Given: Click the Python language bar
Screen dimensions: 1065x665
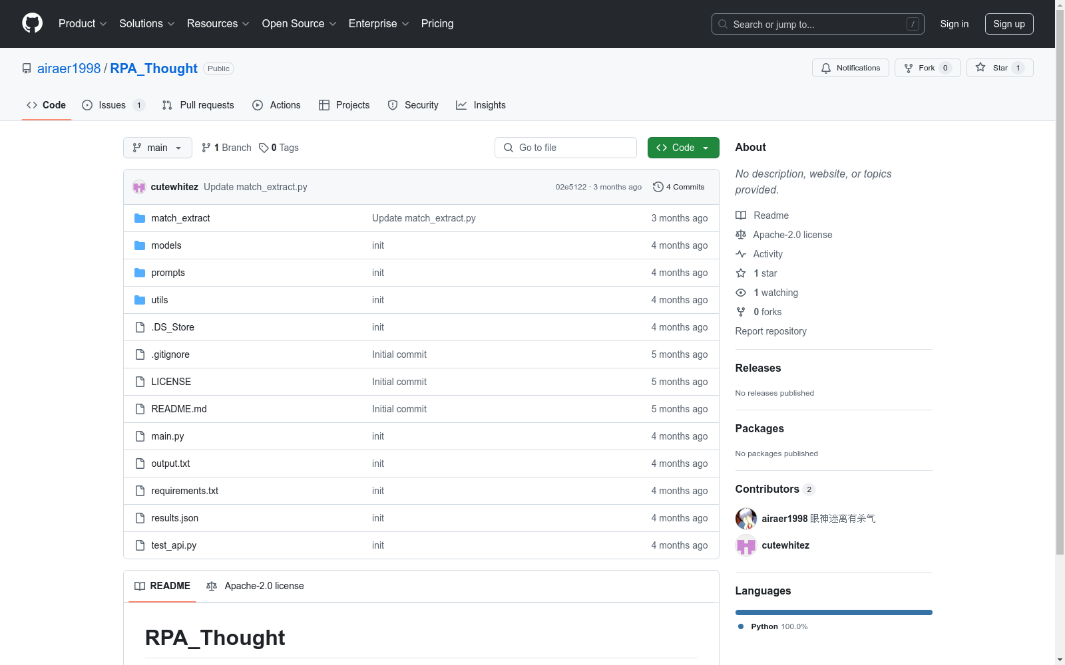Looking at the screenshot, I should pyautogui.click(x=834, y=612).
